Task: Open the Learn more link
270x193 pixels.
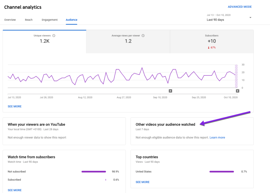Action: tap(217, 137)
